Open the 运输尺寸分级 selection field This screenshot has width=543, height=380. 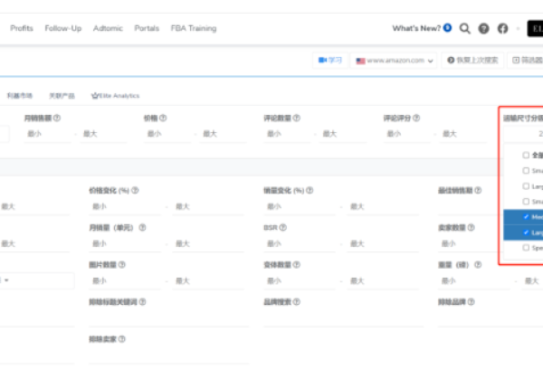coord(523,134)
